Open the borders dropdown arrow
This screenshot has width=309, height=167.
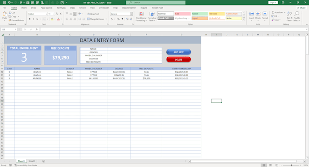48,19
